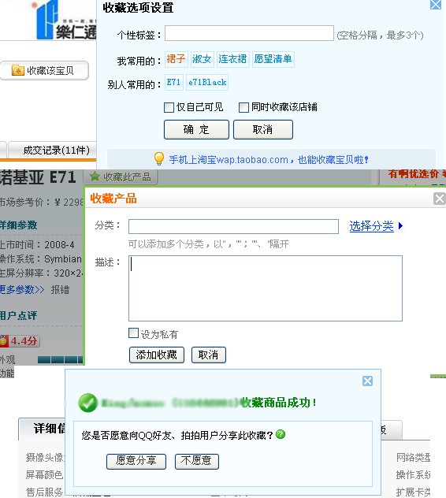The height and width of the screenshot is (498, 446).
Task: Click the 收藏此产品 button
Action: click(x=121, y=177)
